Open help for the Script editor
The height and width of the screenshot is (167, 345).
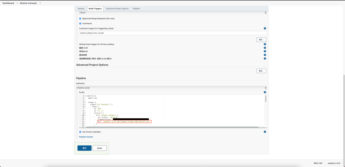click(x=265, y=92)
